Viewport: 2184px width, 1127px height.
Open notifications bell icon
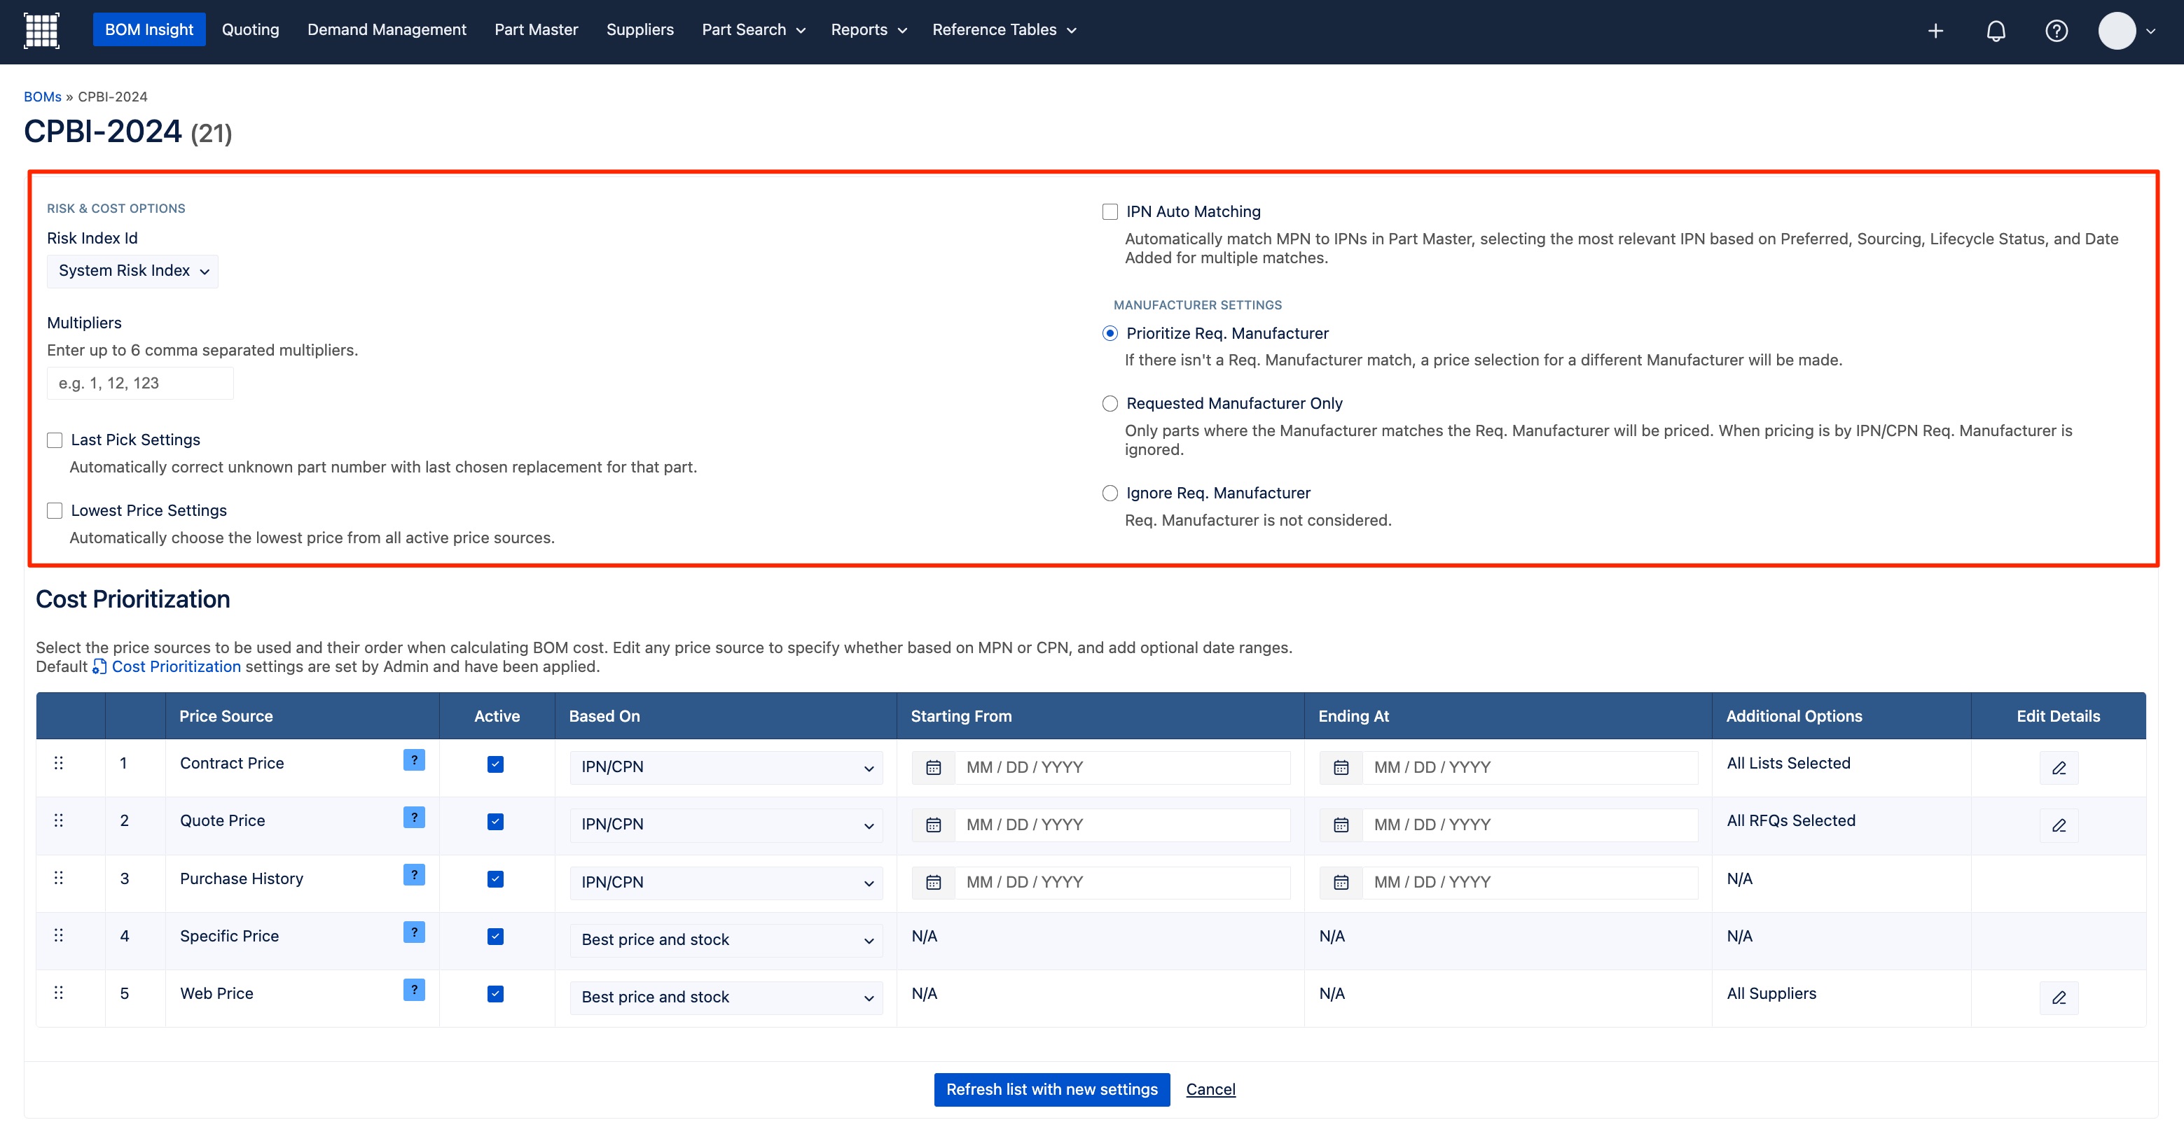(x=1996, y=31)
